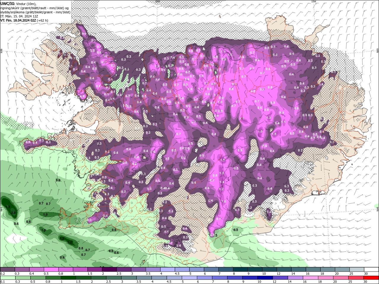Click the '20W' longitude label at top
Screen dimensions: 379x284
coord(157,1)
